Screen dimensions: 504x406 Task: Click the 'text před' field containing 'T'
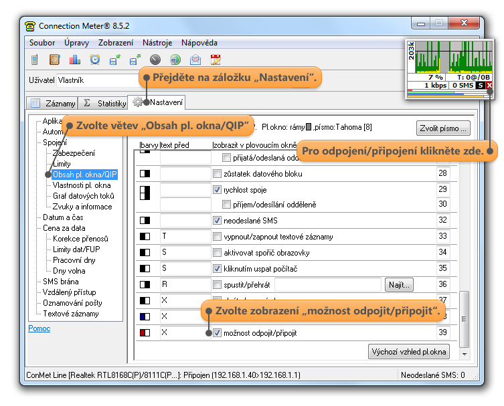coord(185,236)
